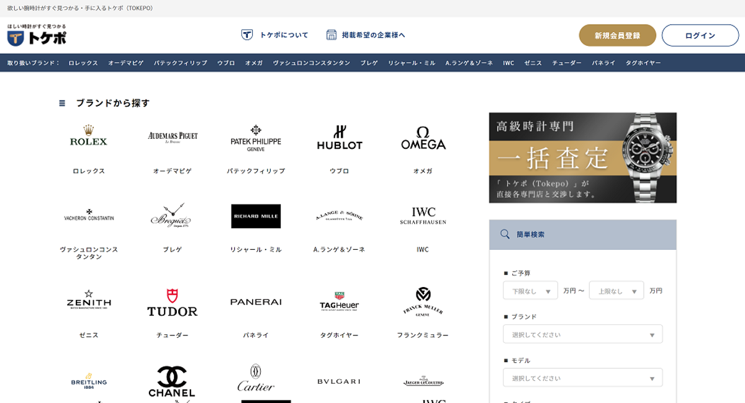Viewport: 745px width, 403px height.
Task: Expand the minimum budget 下限なし dropdown
Action: 530,291
